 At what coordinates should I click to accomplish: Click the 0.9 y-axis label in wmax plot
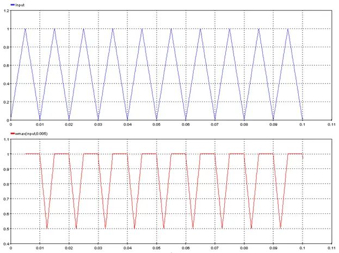point(7,169)
